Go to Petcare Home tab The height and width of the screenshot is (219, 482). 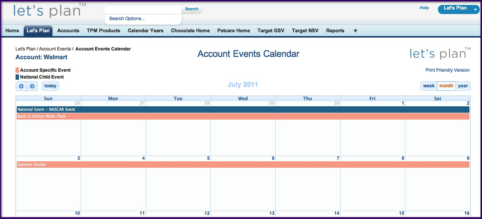coord(234,31)
